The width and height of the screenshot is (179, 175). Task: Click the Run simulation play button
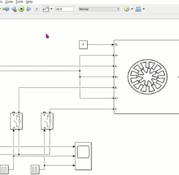pos(21,9)
